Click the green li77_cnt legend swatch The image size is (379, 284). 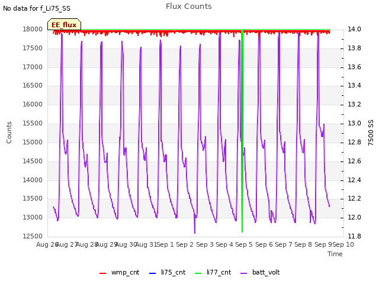pos(198,273)
